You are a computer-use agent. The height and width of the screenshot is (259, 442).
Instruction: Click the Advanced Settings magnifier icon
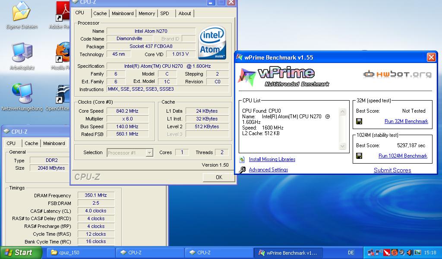point(242,170)
